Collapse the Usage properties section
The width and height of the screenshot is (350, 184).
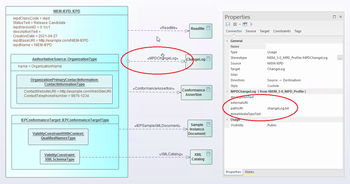227,120
